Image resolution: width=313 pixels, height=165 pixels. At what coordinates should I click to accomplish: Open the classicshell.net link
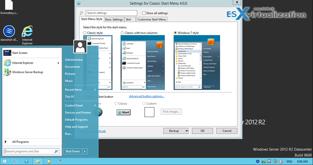pos(93,131)
